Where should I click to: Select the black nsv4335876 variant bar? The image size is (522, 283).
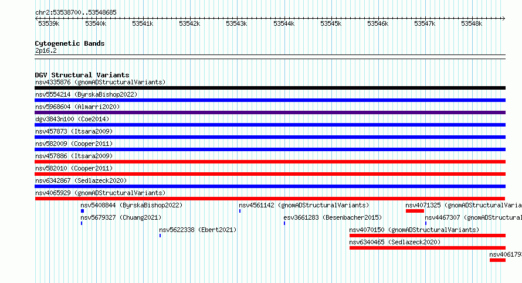point(270,88)
